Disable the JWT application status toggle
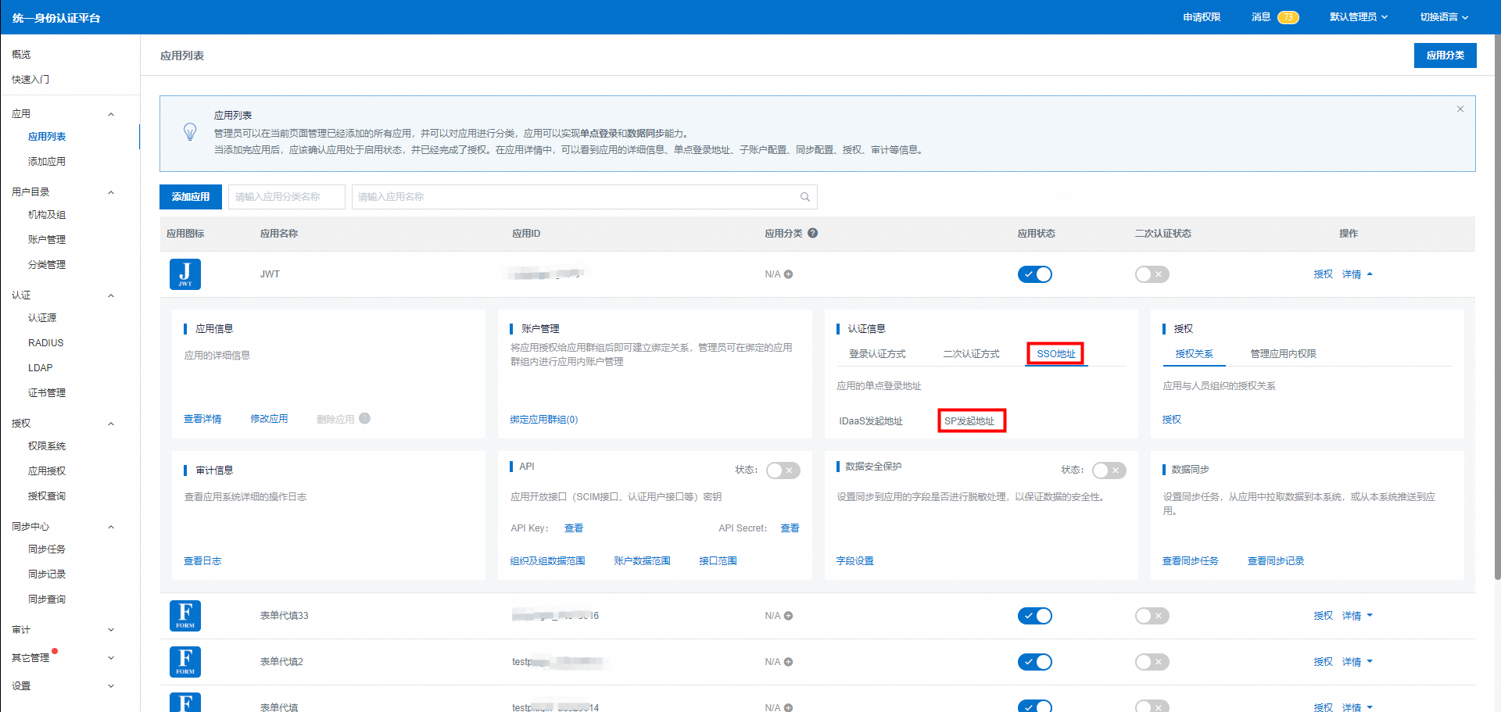 pyautogui.click(x=1034, y=274)
